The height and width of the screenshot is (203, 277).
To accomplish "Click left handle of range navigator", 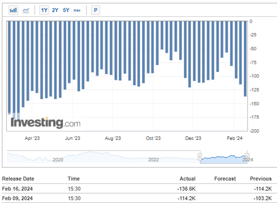I will click(x=200, y=157).
